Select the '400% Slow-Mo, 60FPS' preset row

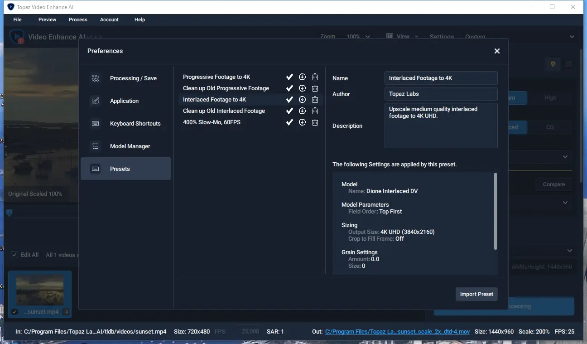pyautogui.click(x=250, y=122)
